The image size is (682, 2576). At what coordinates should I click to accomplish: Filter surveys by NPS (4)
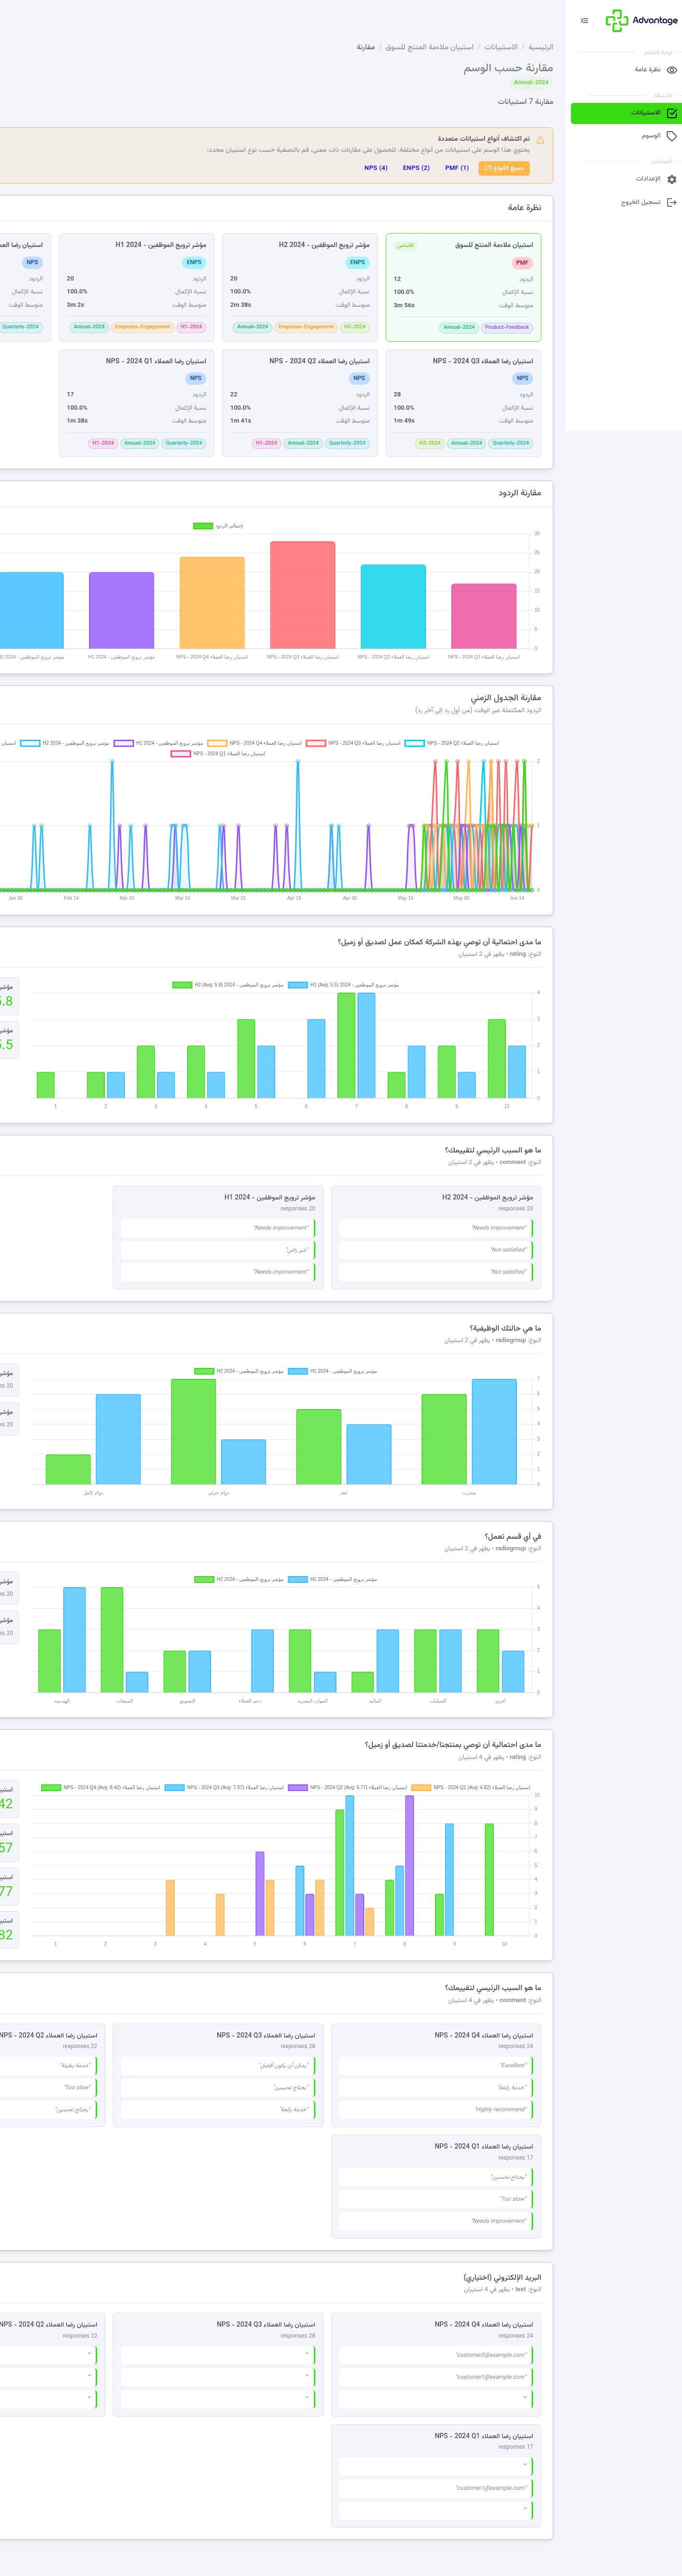tap(376, 168)
